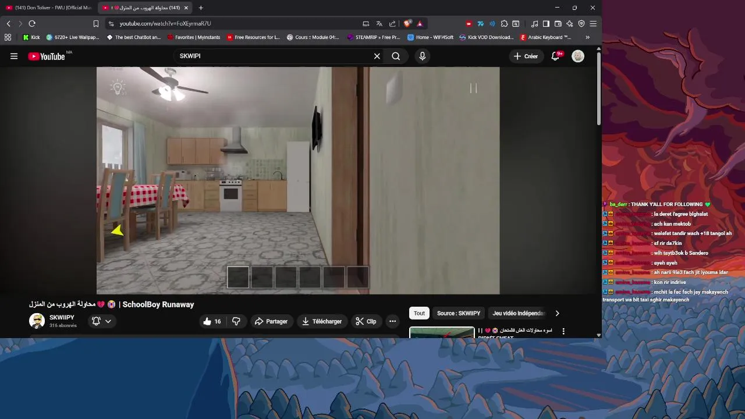Like the video with thumbs up
The height and width of the screenshot is (419, 745).
(212, 321)
